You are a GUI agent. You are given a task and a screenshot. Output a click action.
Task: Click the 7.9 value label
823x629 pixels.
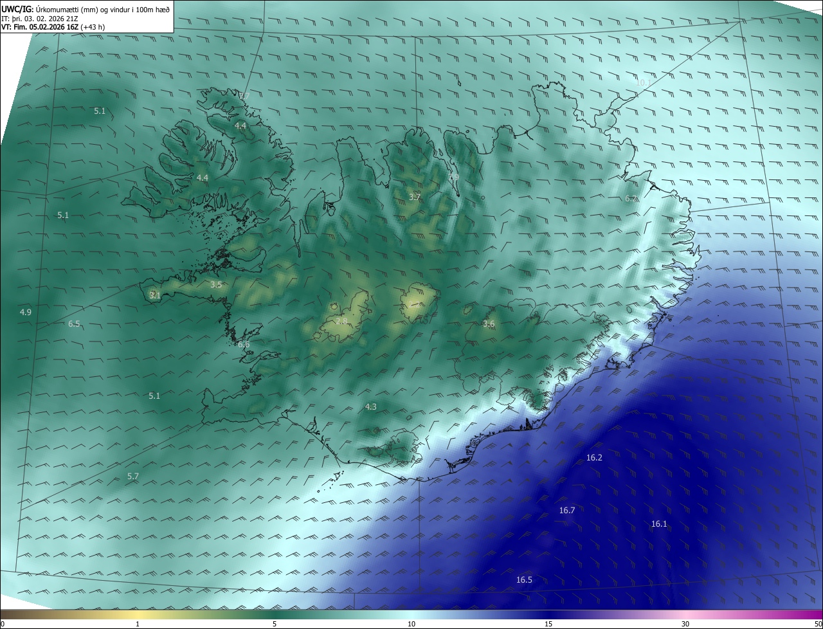[454, 177]
